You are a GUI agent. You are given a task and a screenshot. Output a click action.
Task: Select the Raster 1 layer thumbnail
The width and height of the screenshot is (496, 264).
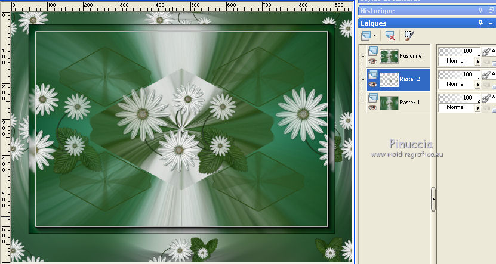point(389,103)
